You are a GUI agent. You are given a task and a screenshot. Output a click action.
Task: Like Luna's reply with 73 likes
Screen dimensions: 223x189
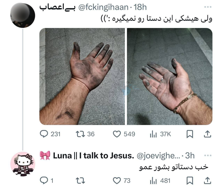pos(117,181)
